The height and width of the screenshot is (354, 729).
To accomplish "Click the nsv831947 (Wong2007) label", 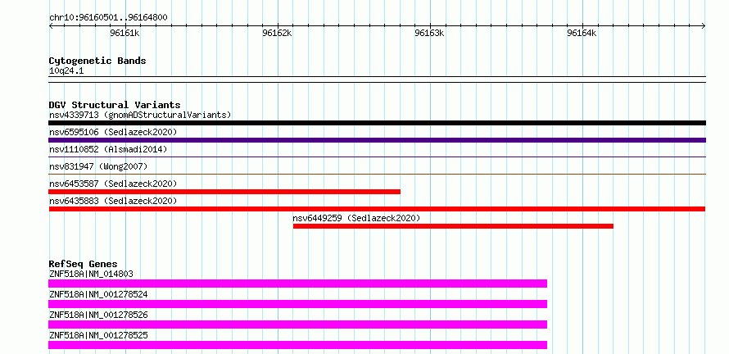I will (97, 166).
